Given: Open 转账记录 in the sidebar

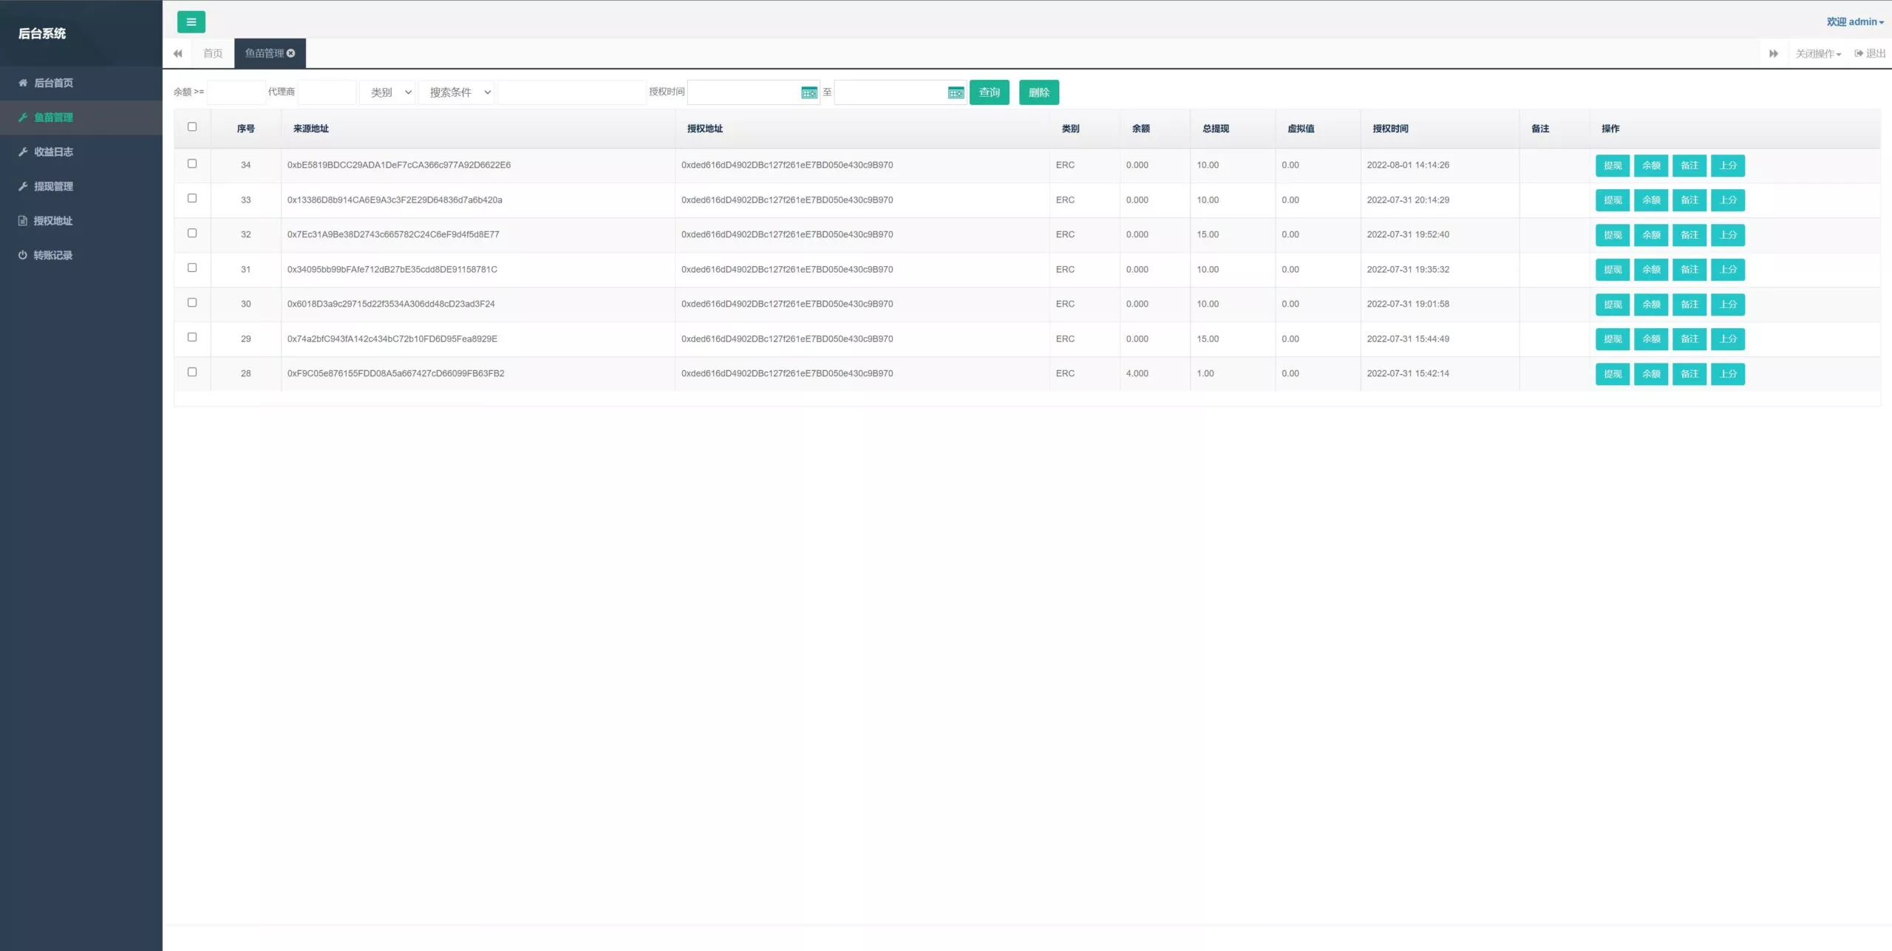Looking at the screenshot, I should click(x=52, y=255).
